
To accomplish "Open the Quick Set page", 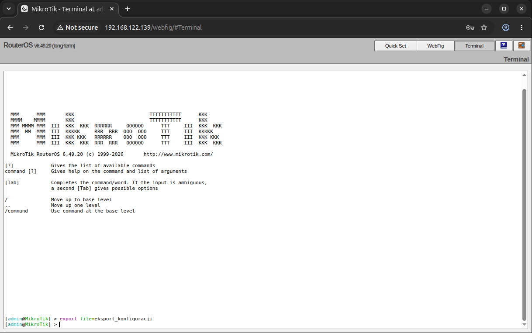I will click(395, 46).
